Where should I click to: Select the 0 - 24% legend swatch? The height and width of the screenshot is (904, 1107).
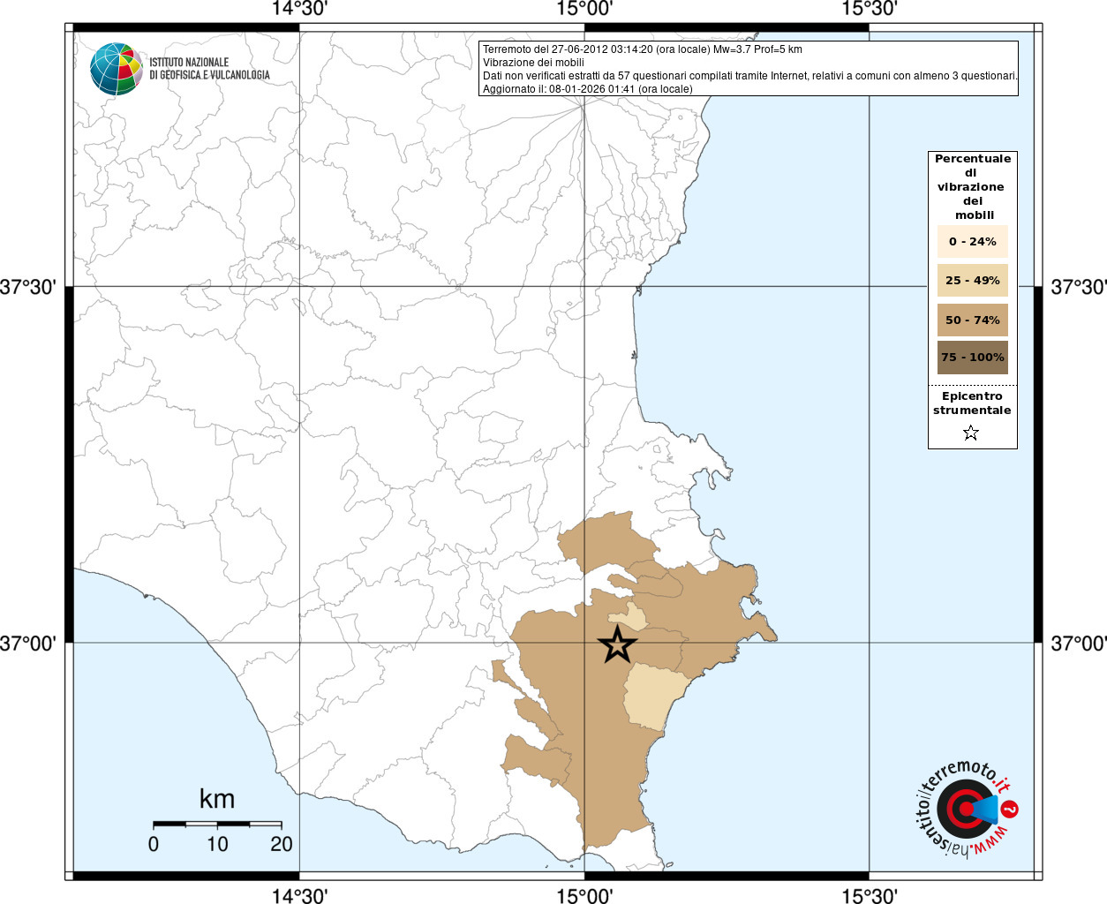pyautogui.click(x=972, y=242)
